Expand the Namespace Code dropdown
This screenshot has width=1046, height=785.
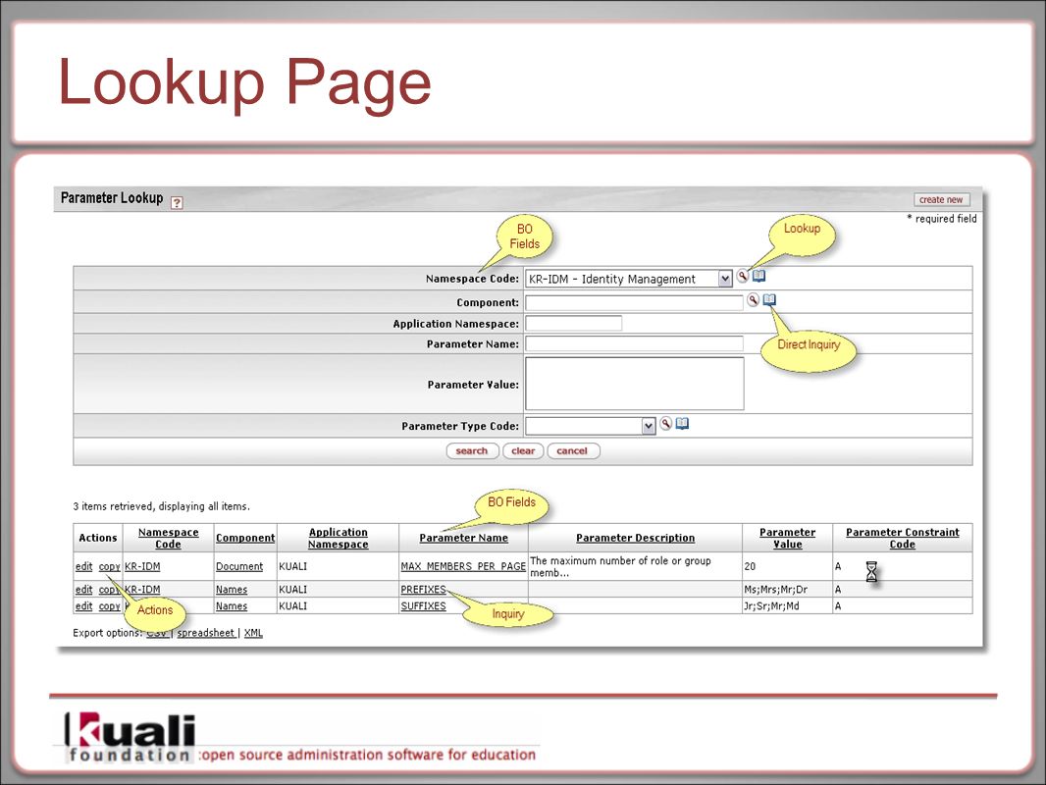(725, 279)
